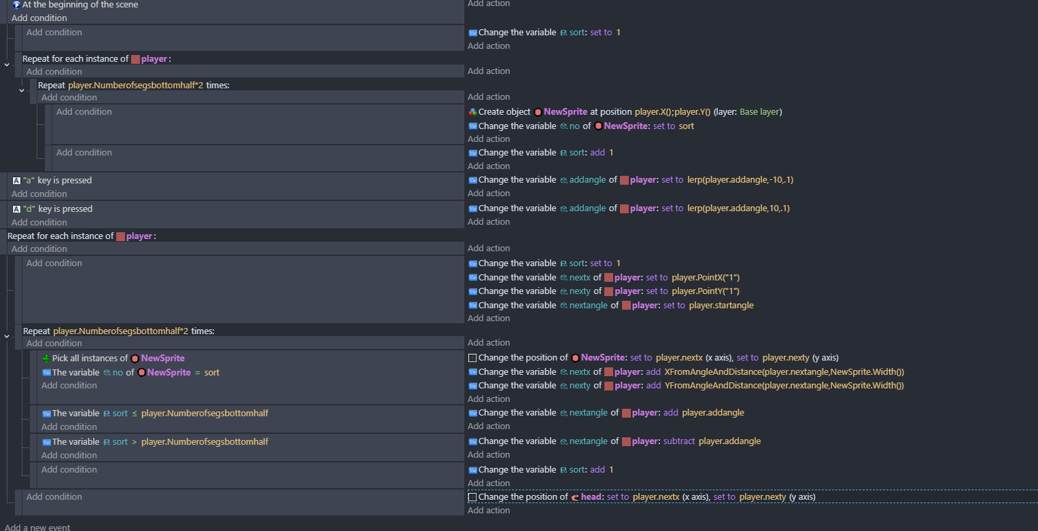Collapse the second Repeat Numberofsegsbottomhalf*2 times event
This screenshot has width=1038, height=531.
(x=7, y=335)
